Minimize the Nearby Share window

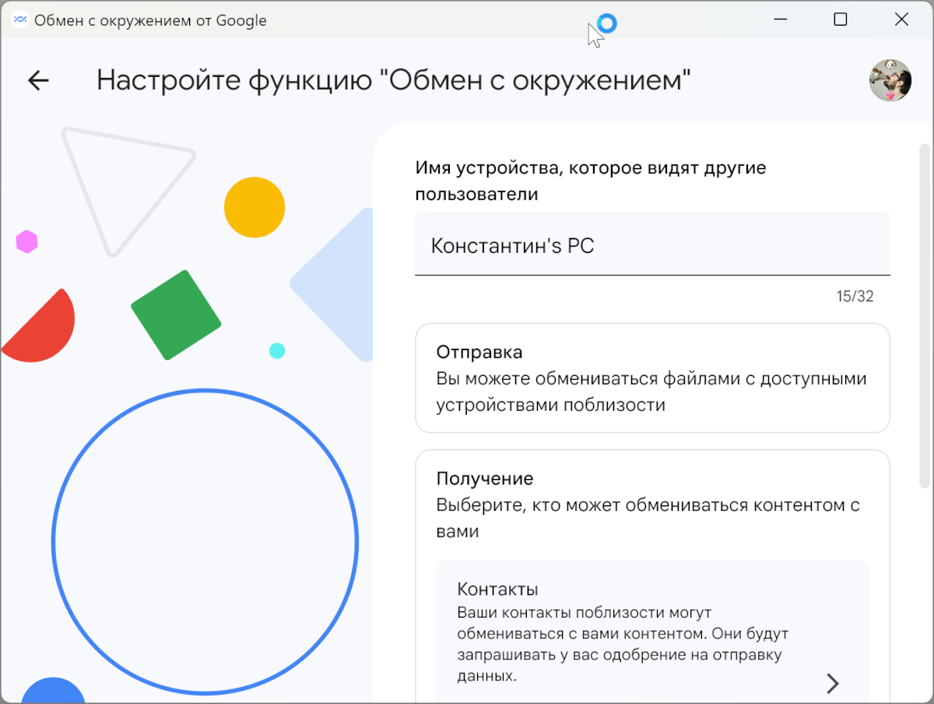tap(779, 19)
